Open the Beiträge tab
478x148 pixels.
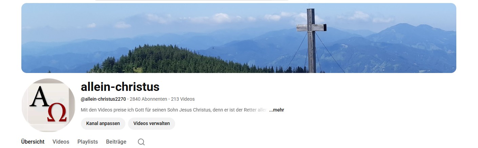pos(116,142)
